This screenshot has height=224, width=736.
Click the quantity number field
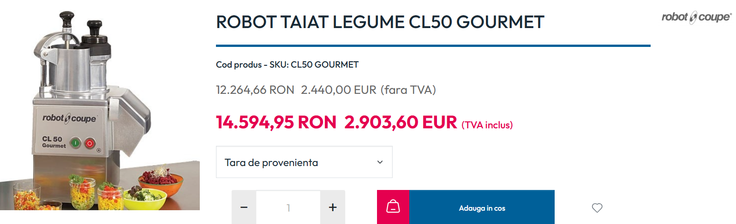[x=288, y=207]
